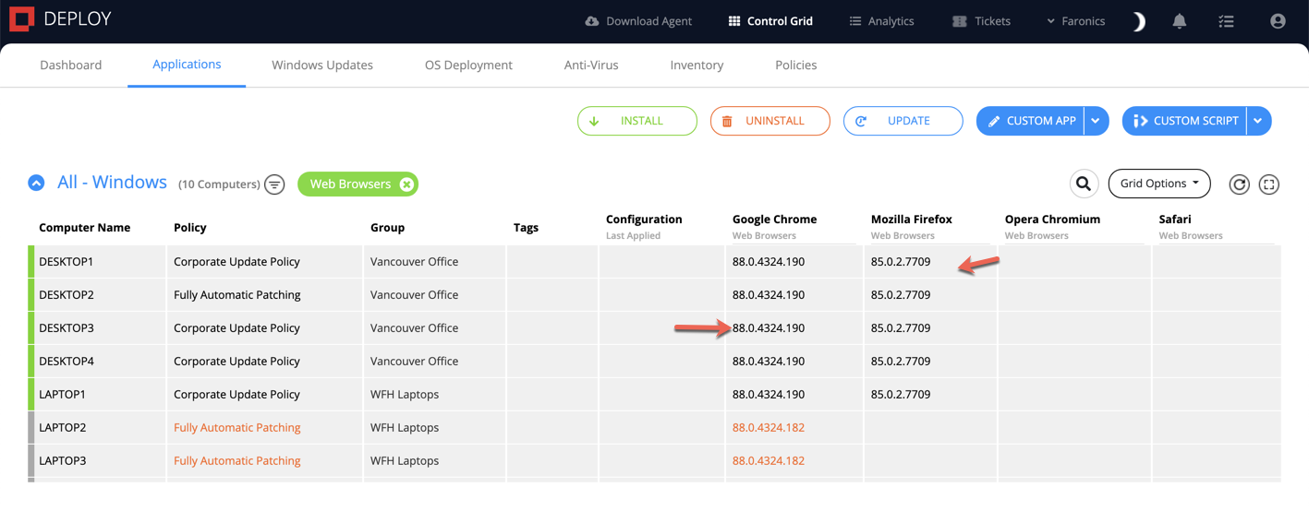
Task: Click the Google Chrome column header
Action: coord(774,220)
